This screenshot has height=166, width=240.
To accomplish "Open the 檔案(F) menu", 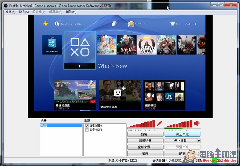I will click(10, 12).
